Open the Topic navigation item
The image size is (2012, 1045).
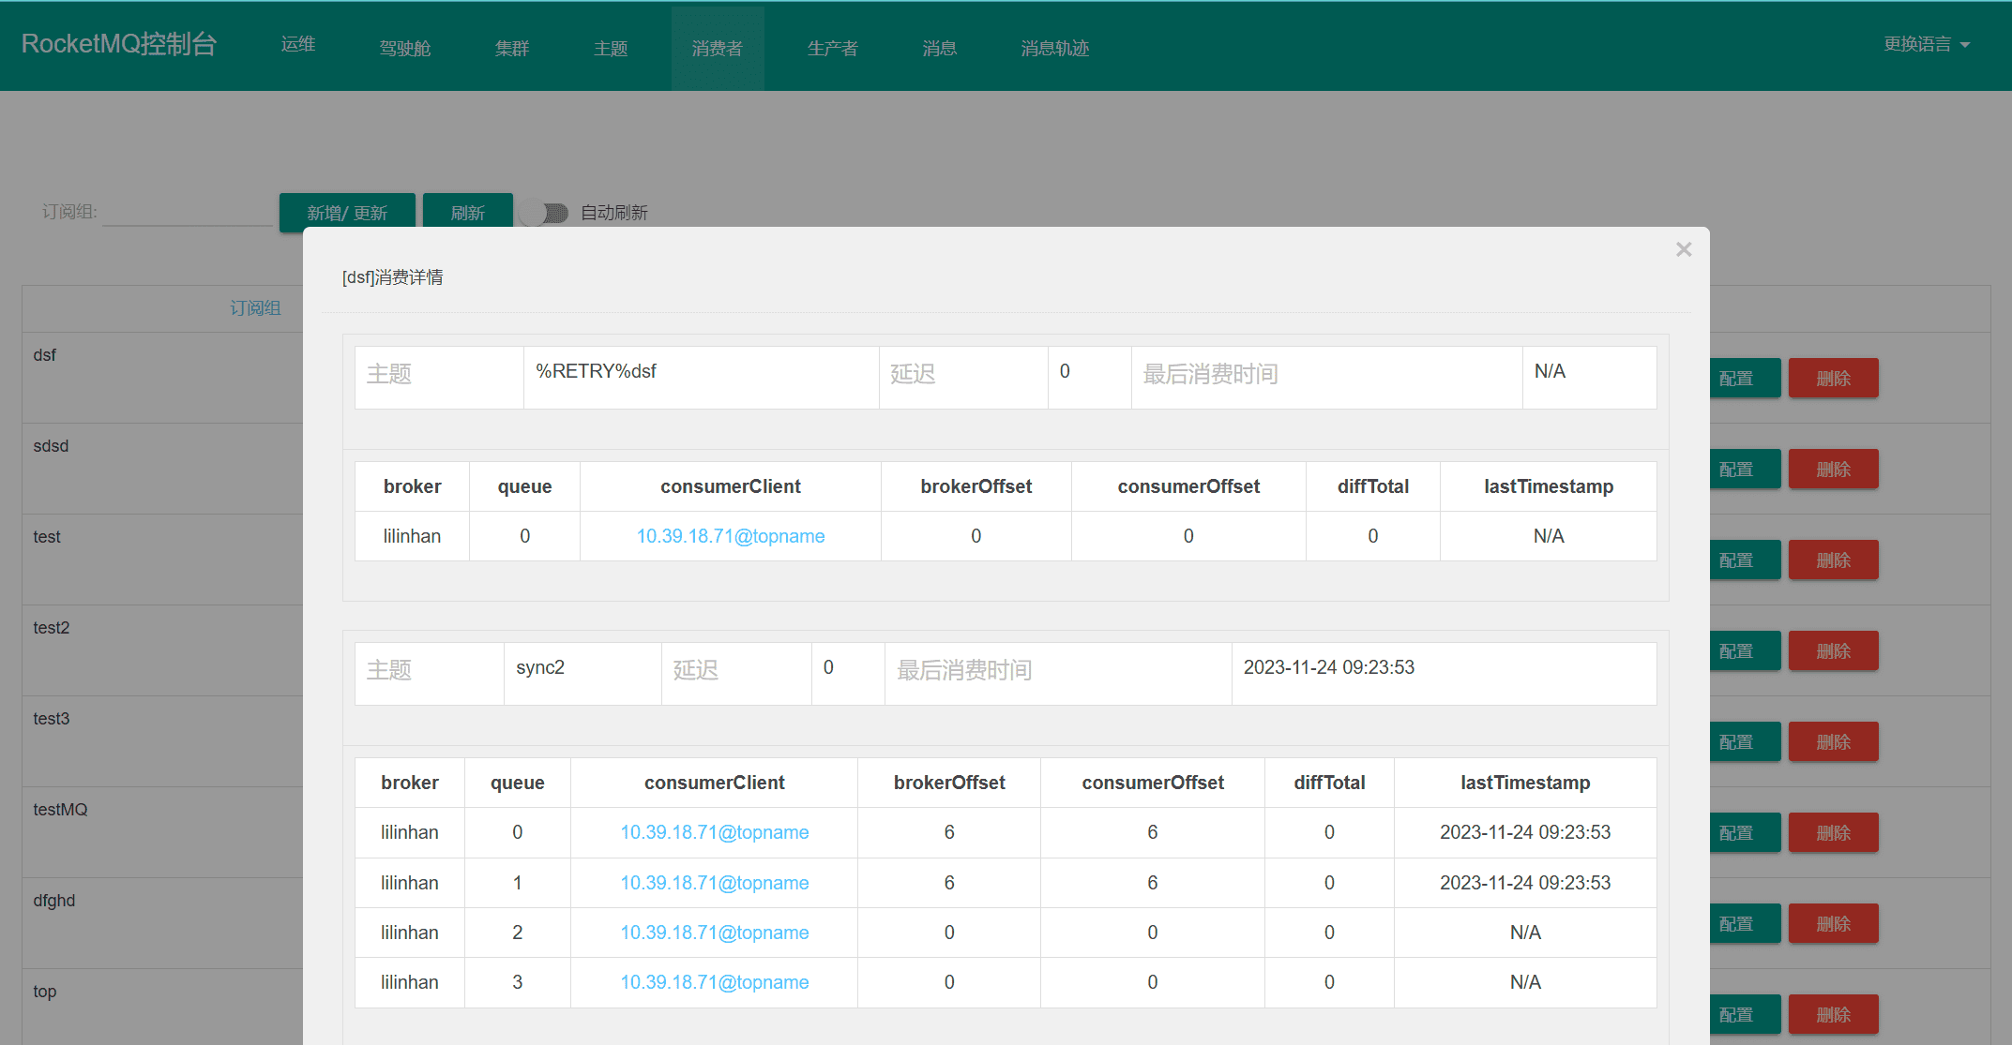point(611,48)
